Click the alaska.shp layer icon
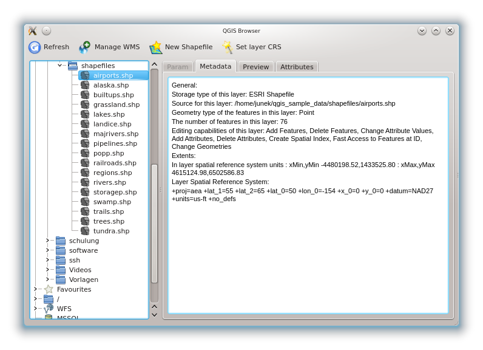This screenshot has height=350, width=483. (x=85, y=85)
